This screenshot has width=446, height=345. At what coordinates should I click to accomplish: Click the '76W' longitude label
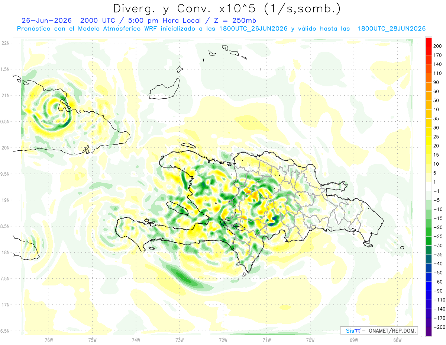(x=49, y=340)
